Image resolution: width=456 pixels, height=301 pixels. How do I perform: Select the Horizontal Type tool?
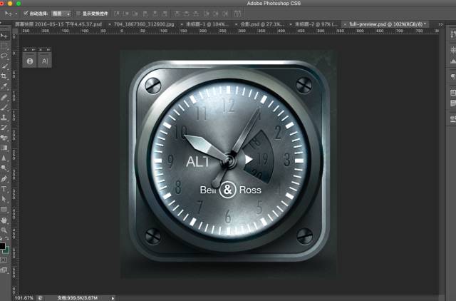coord(4,189)
